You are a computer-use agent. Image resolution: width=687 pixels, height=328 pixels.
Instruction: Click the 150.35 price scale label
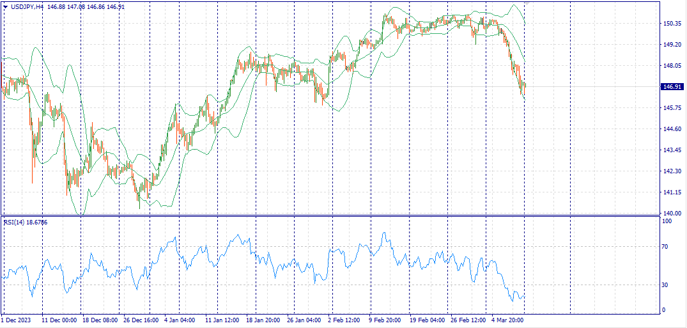click(x=671, y=24)
